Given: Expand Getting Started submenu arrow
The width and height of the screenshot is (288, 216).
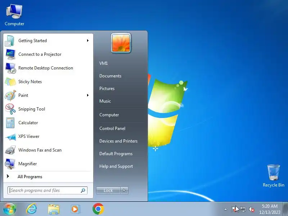Looking at the screenshot, I should [88, 41].
